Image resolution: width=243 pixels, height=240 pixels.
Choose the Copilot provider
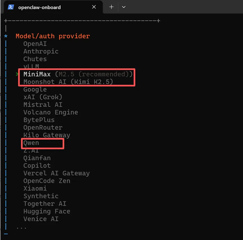37,166
